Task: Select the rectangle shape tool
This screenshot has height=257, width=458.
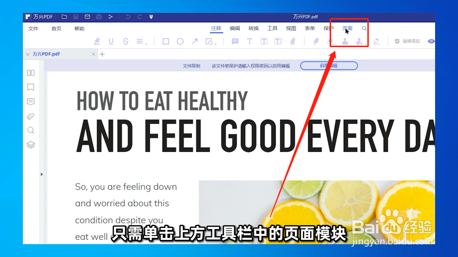Action: tap(166, 41)
